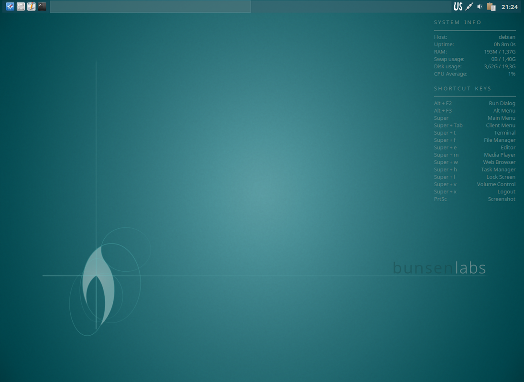Click the 'Task Manager' shortcut text

point(498,170)
